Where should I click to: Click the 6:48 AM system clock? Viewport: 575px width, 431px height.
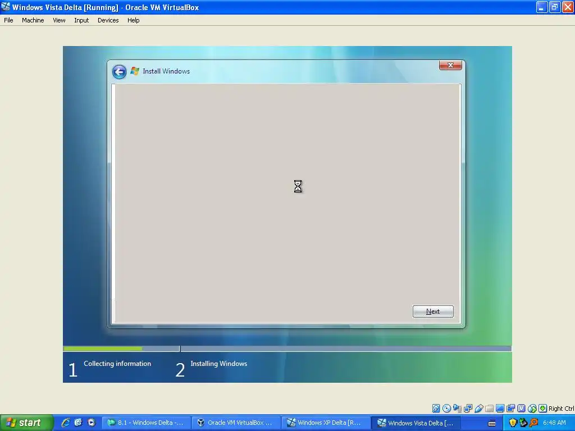click(x=554, y=423)
